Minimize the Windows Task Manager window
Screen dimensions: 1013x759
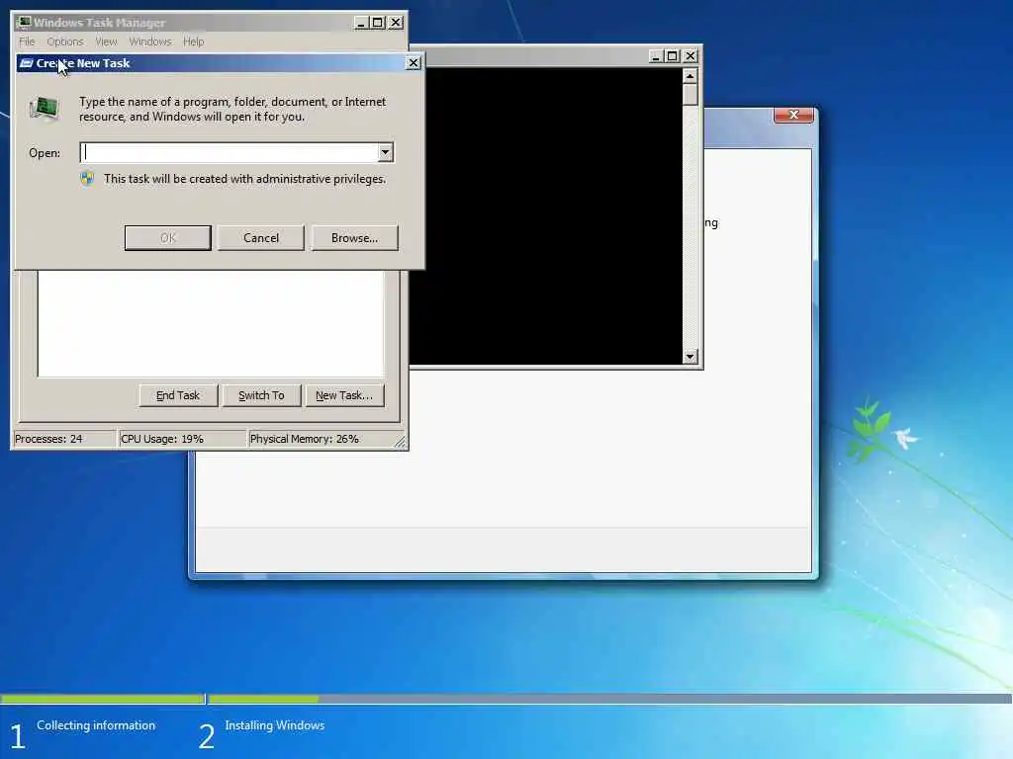click(362, 23)
